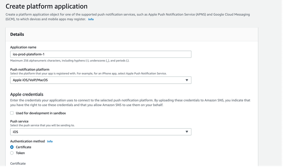Select the Certificate authentication radio button

pos(12,147)
